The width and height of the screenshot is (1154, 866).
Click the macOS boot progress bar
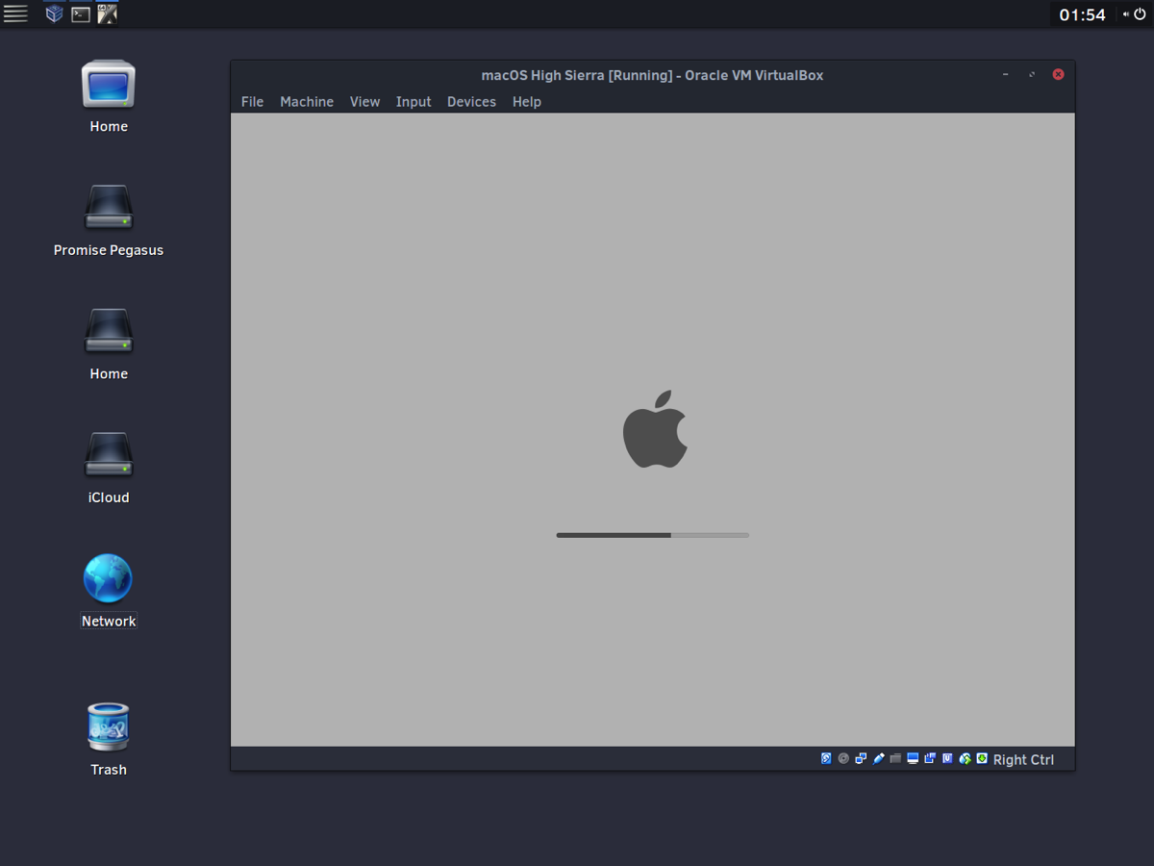[x=652, y=535]
